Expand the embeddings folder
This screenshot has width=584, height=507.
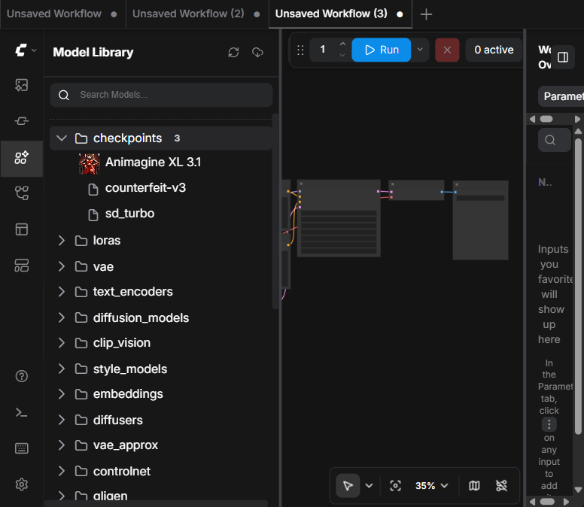point(62,394)
